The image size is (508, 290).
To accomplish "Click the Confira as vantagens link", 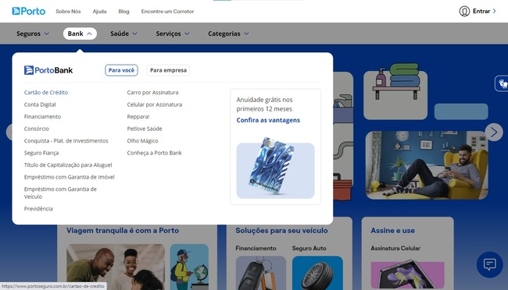I will [268, 120].
